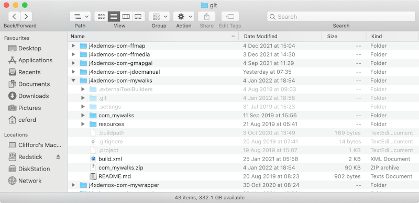
Task: Expand the j4xdemos-com-ffmedia folder
Action: [x=73, y=54]
